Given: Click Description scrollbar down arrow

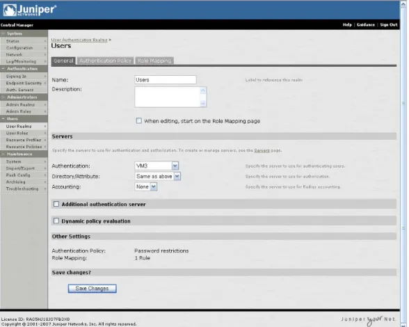Looking at the screenshot, I should pos(203,104).
